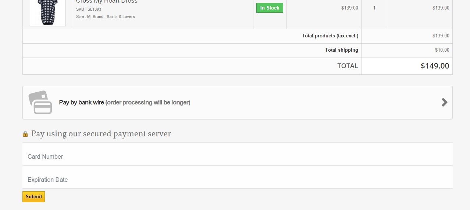
Task: Click the Total products (tax excl.) label
Action: [x=330, y=36]
